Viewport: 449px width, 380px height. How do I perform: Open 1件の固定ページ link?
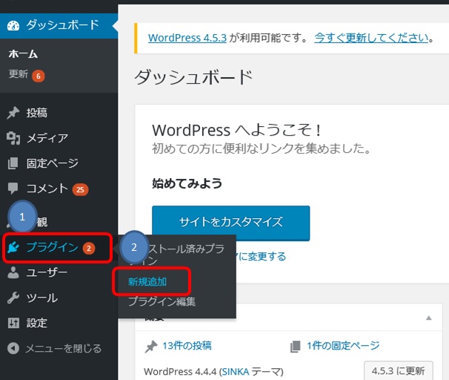(x=343, y=346)
